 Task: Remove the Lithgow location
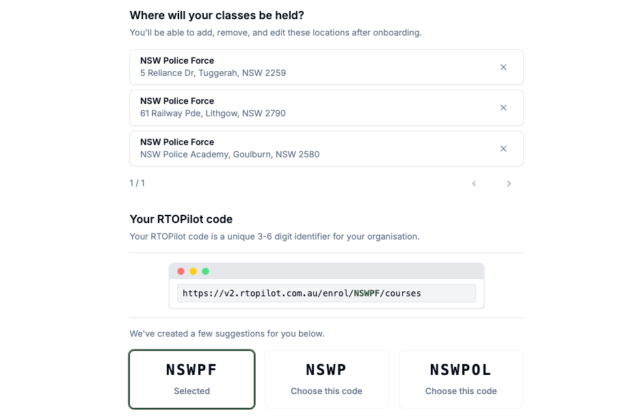[x=503, y=107]
